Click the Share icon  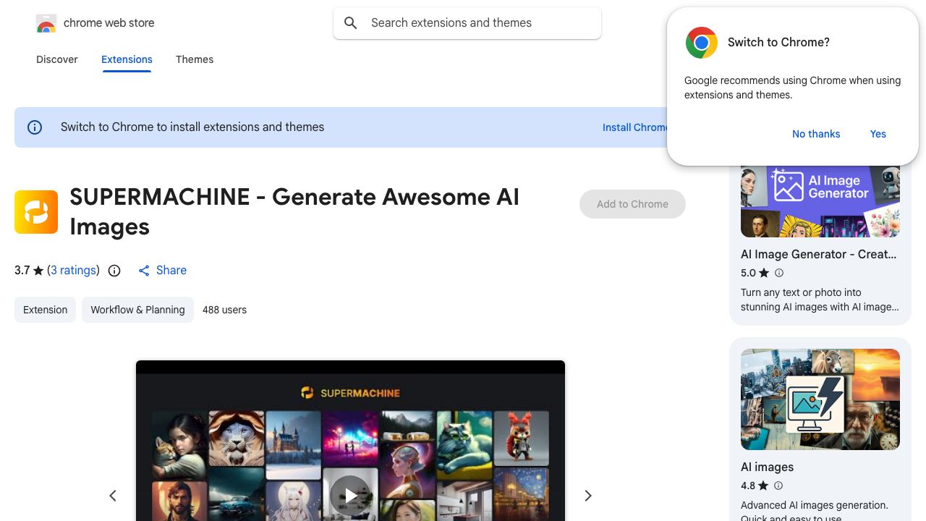coord(144,271)
